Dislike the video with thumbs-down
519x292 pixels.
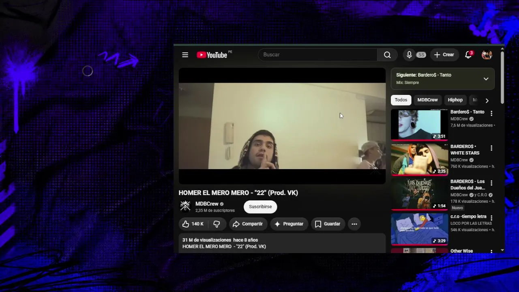coord(217,224)
